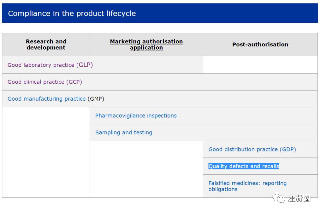The width and height of the screenshot is (321, 212).
Task: Click the Post-authorisation column header
Action: click(x=260, y=44)
